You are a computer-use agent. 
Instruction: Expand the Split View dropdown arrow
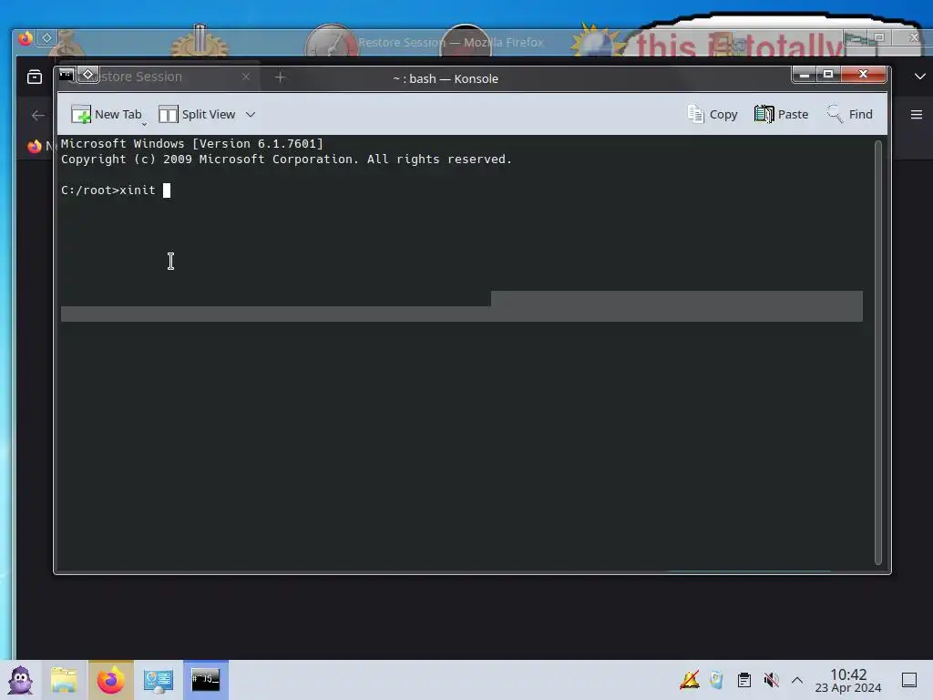click(x=251, y=114)
